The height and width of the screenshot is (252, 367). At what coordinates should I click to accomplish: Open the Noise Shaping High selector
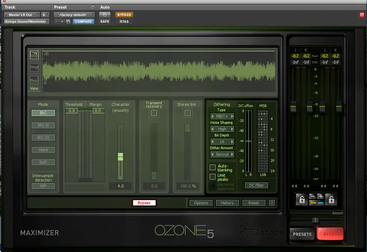[222, 129]
